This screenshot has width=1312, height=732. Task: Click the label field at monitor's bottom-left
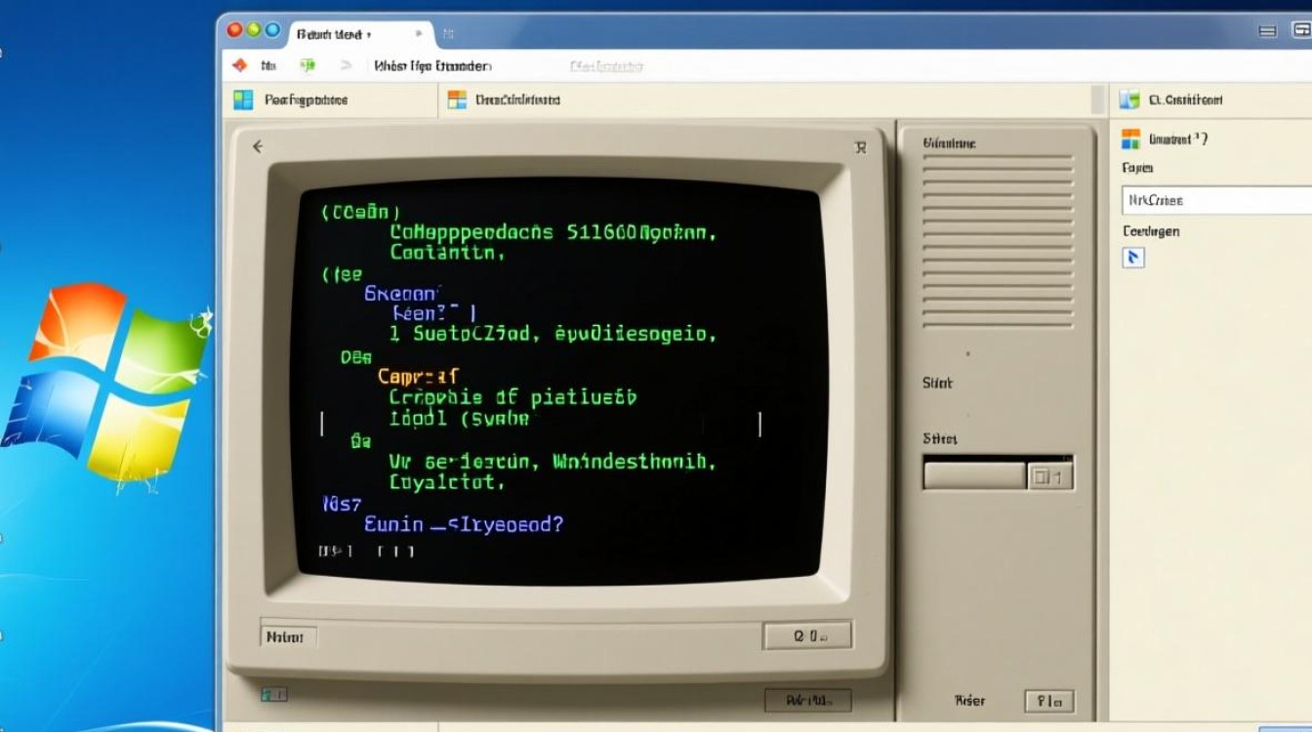(x=288, y=637)
